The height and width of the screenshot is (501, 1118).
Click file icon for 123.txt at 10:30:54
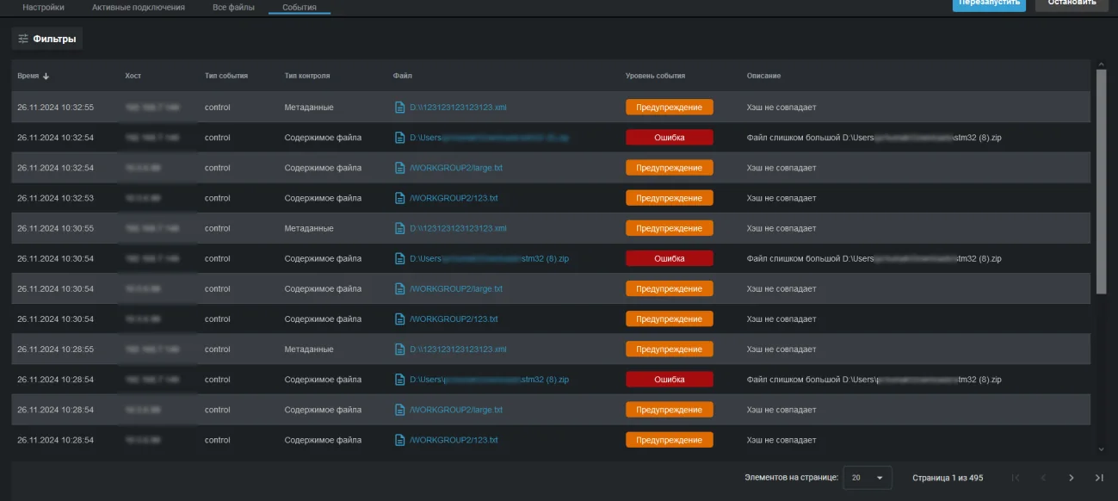(x=399, y=319)
